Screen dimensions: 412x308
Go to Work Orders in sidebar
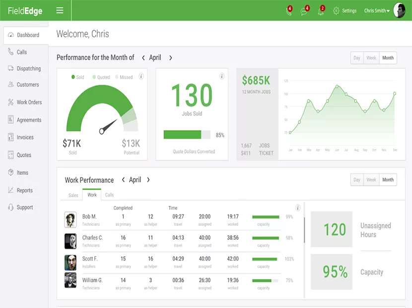(29, 103)
